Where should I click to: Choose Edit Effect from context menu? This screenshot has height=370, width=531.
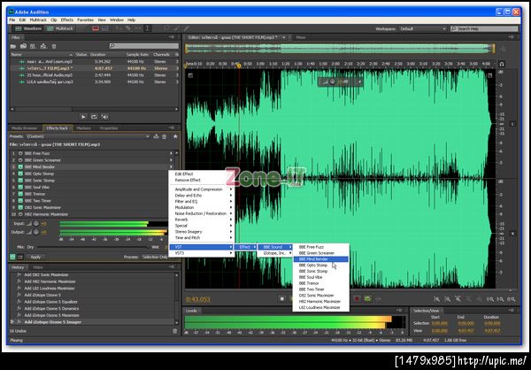pyautogui.click(x=201, y=174)
